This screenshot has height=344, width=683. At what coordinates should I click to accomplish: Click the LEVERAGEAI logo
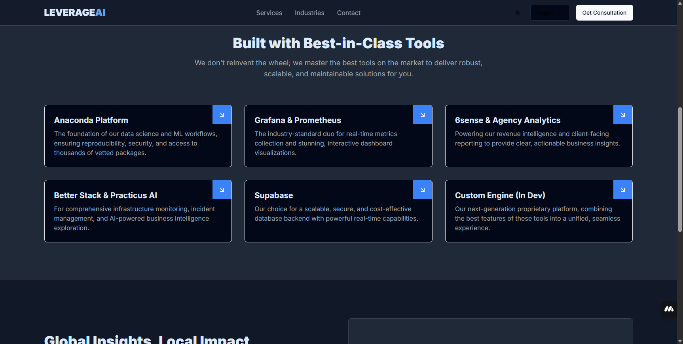point(75,13)
